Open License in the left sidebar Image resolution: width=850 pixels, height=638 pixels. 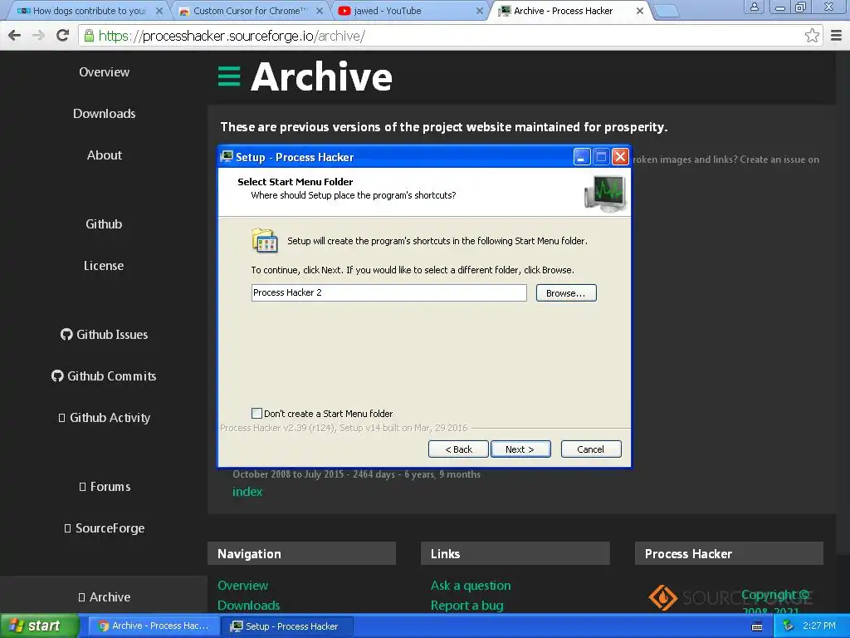(104, 265)
